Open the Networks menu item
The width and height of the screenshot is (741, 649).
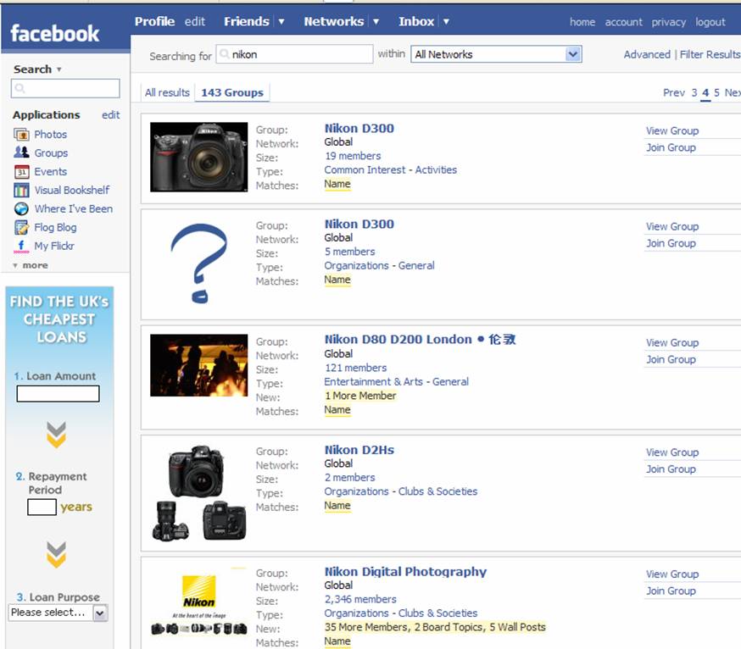(334, 22)
